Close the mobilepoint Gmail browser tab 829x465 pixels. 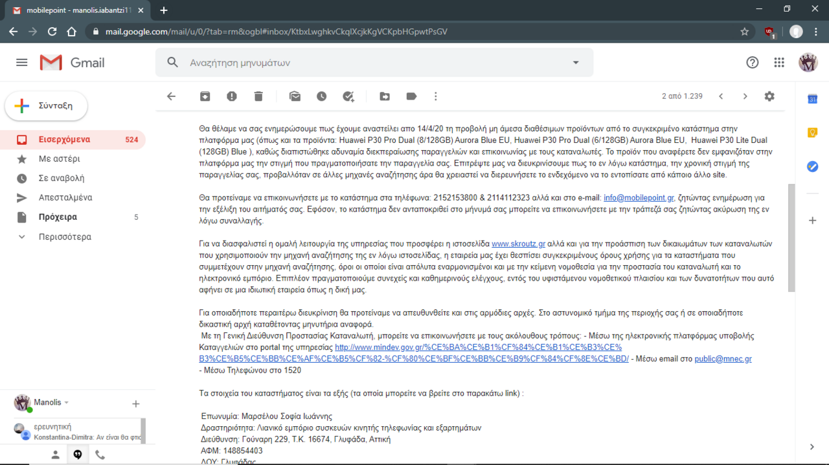point(141,10)
